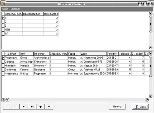Delete current record with minus button

point(49,106)
